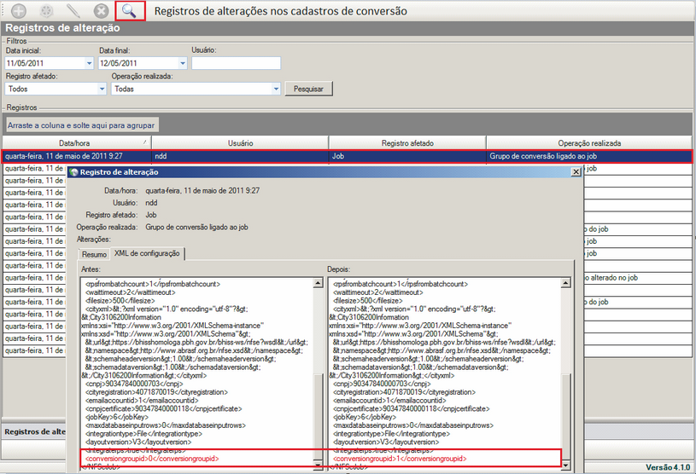Click the Depois pane scroll up arrow
Image resolution: width=696 pixels, height=474 pixels.
click(565, 283)
